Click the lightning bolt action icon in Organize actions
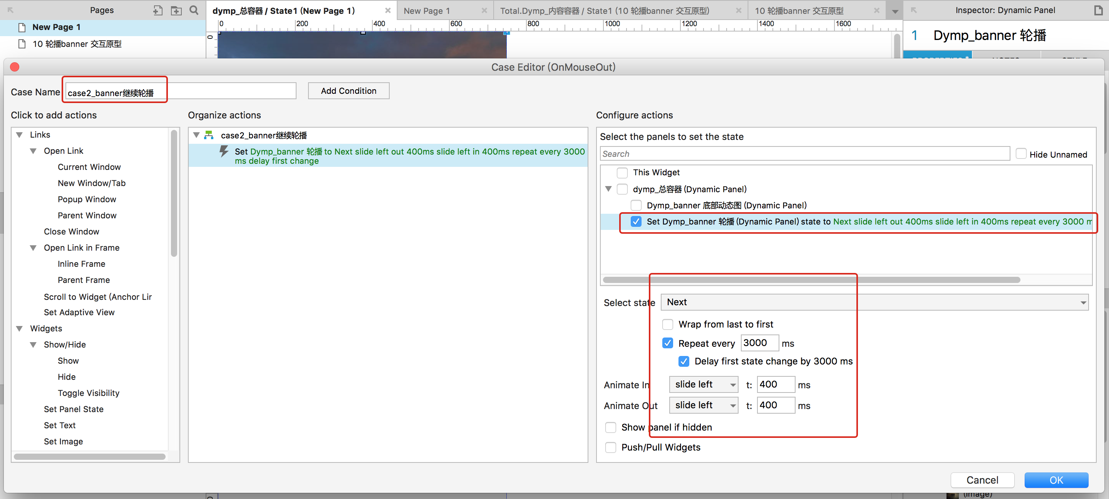Viewport: 1109px width, 499px height. coord(224,151)
